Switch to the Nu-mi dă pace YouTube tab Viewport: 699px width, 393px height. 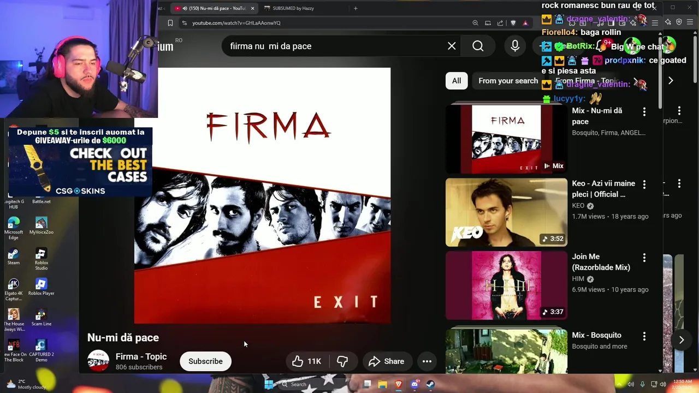[213, 8]
